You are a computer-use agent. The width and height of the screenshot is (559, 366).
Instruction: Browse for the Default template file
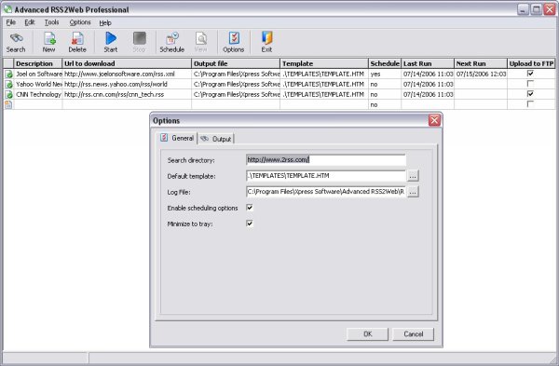tap(413, 176)
